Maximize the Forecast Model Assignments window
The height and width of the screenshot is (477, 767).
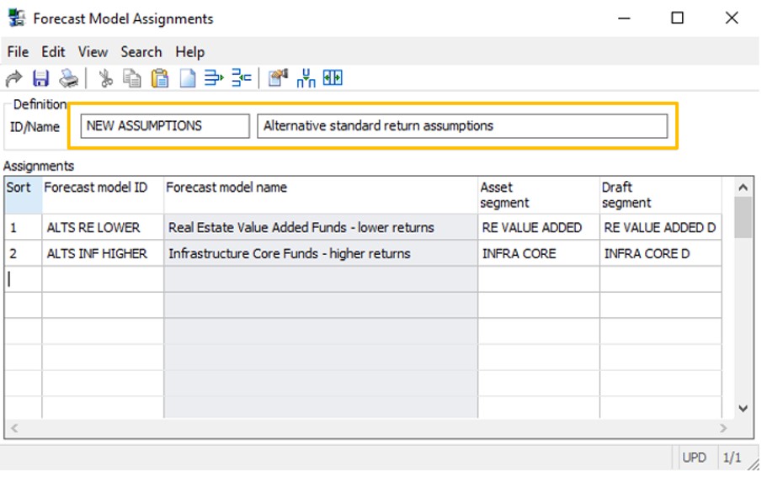(x=678, y=18)
